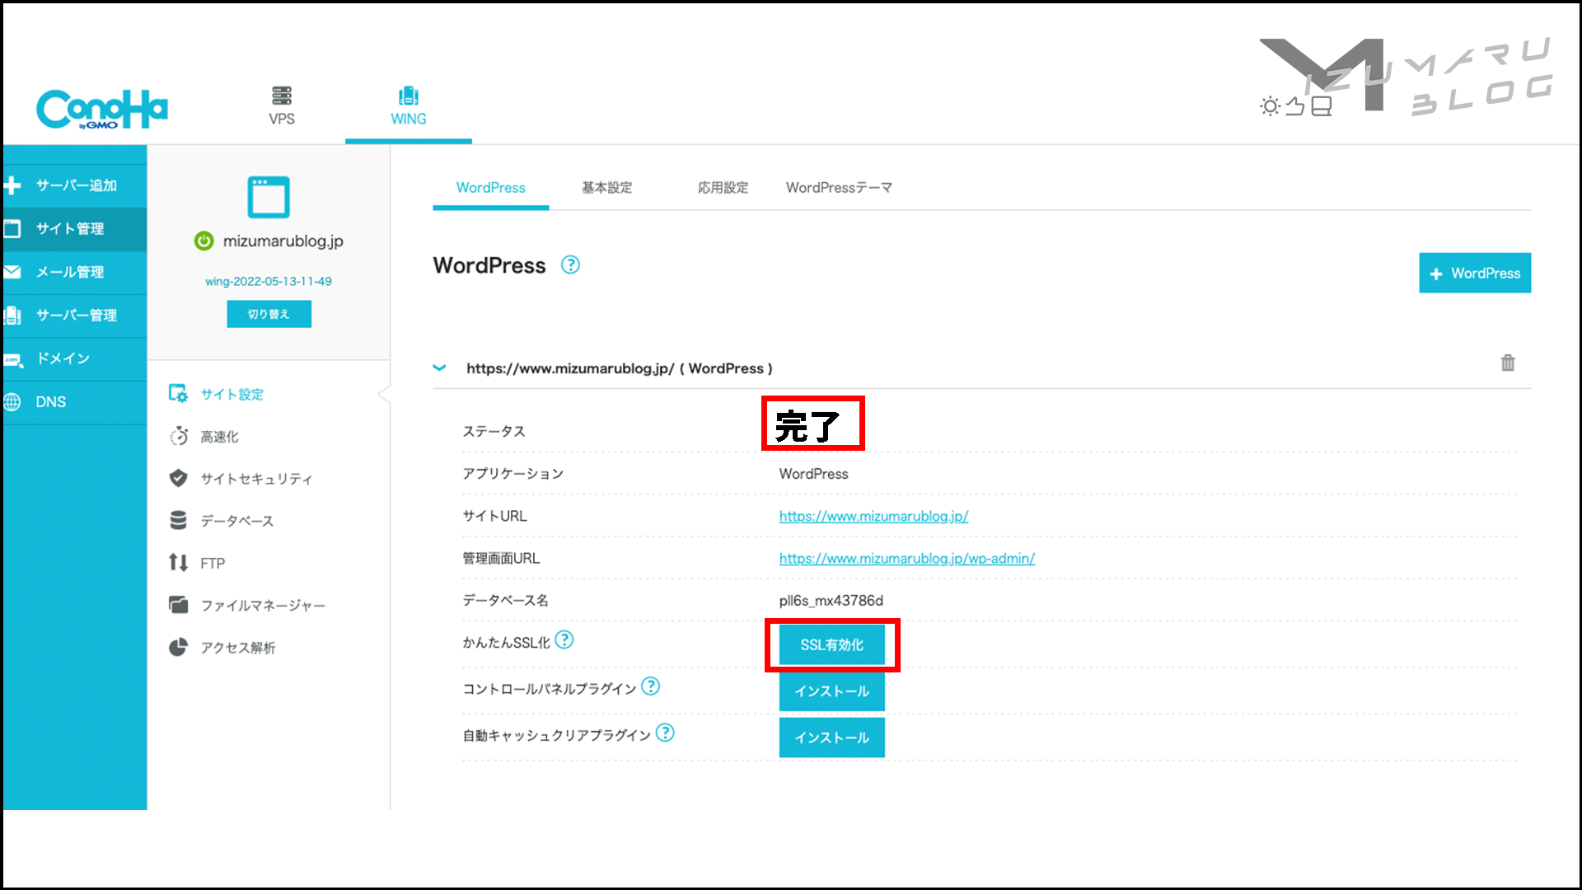Click the thumbs-up icon top right
Screen dimensions: 1582x890
coord(1295,106)
